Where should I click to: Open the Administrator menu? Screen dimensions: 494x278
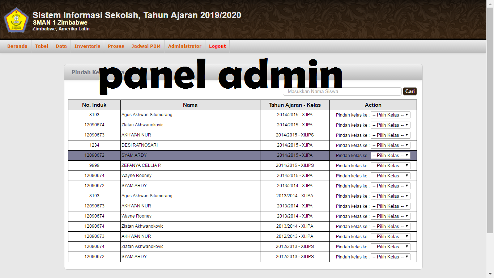tap(184, 46)
